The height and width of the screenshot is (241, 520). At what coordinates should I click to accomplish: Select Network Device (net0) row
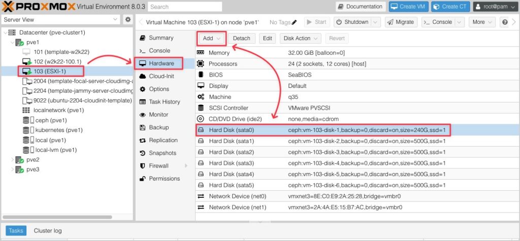357,196
